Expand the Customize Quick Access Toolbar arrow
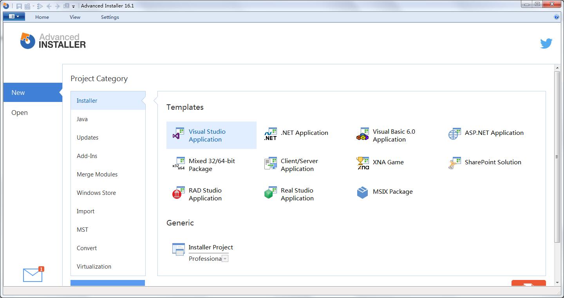The image size is (564, 298). point(73,6)
